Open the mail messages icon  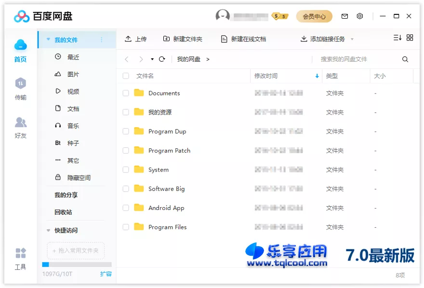pyautogui.click(x=344, y=16)
